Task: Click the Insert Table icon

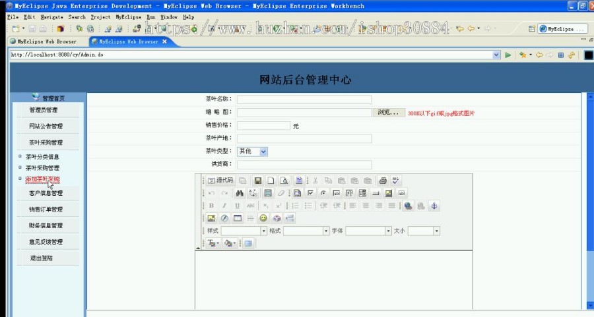Action: [238, 218]
